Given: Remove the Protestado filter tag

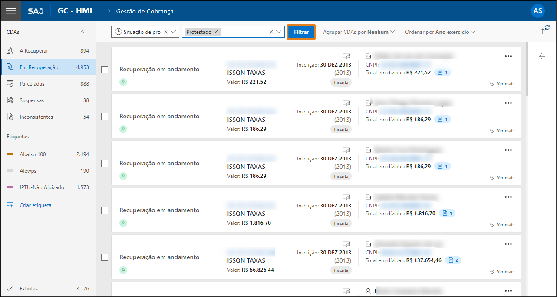Looking at the screenshot, I should 216,32.
